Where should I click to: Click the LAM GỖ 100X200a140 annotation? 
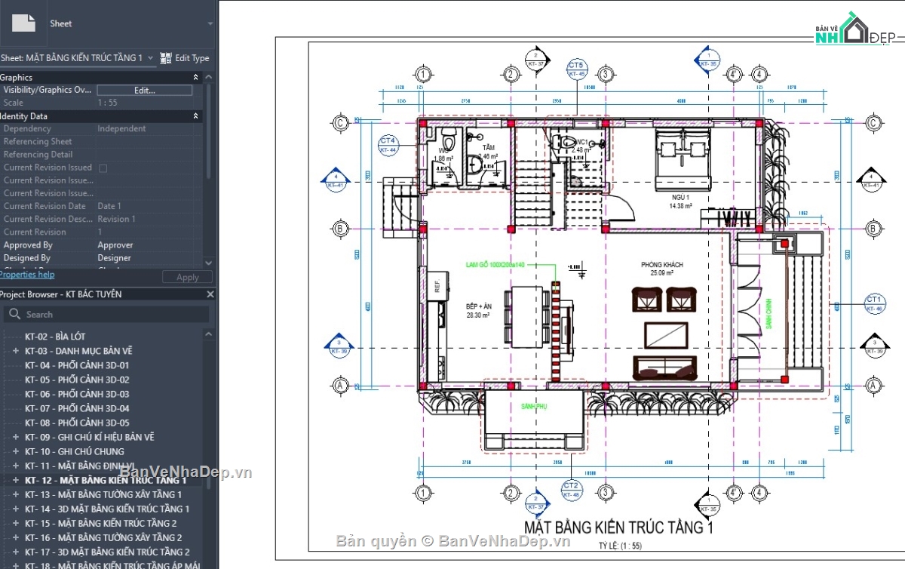495,265
